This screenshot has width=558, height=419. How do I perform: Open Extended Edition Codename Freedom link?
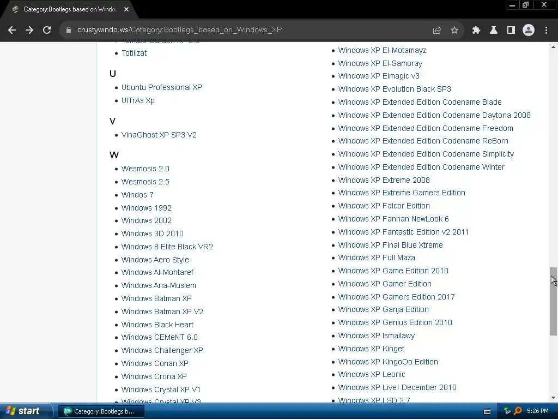pos(425,128)
